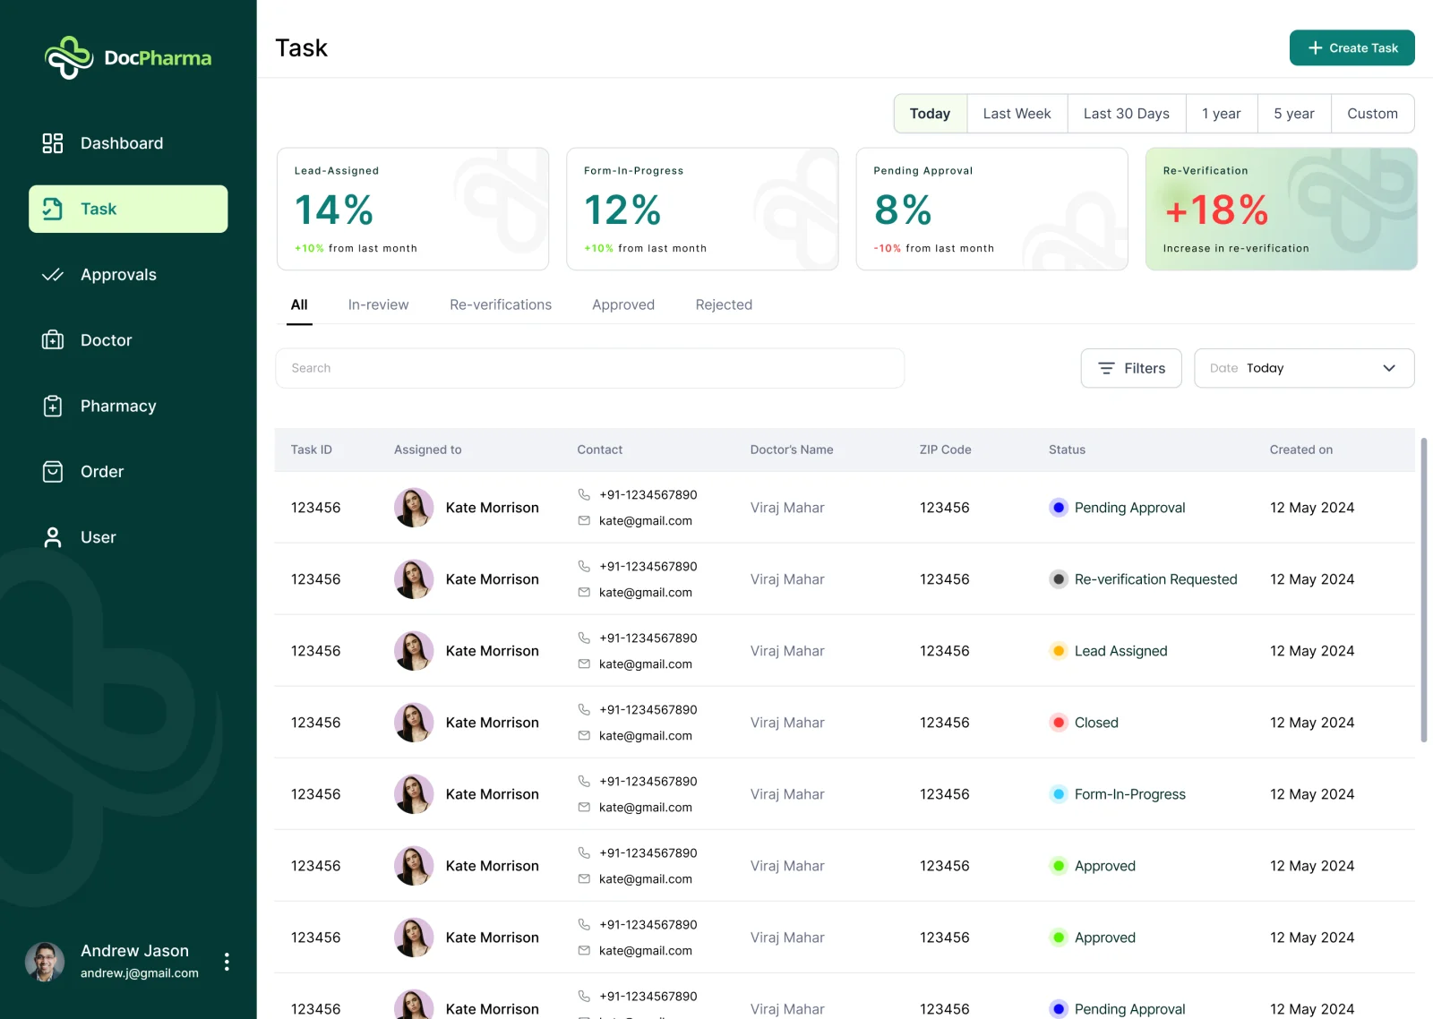Screen dimensions: 1433x1019
Task: Click the cyan status dot beside Form-In-Progress
Action: click(1059, 794)
